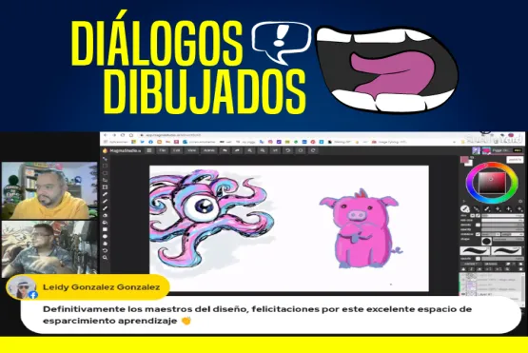528x353 pixels.
Task: Open the hamburger menu beside Magma Studio
Action: point(149,150)
